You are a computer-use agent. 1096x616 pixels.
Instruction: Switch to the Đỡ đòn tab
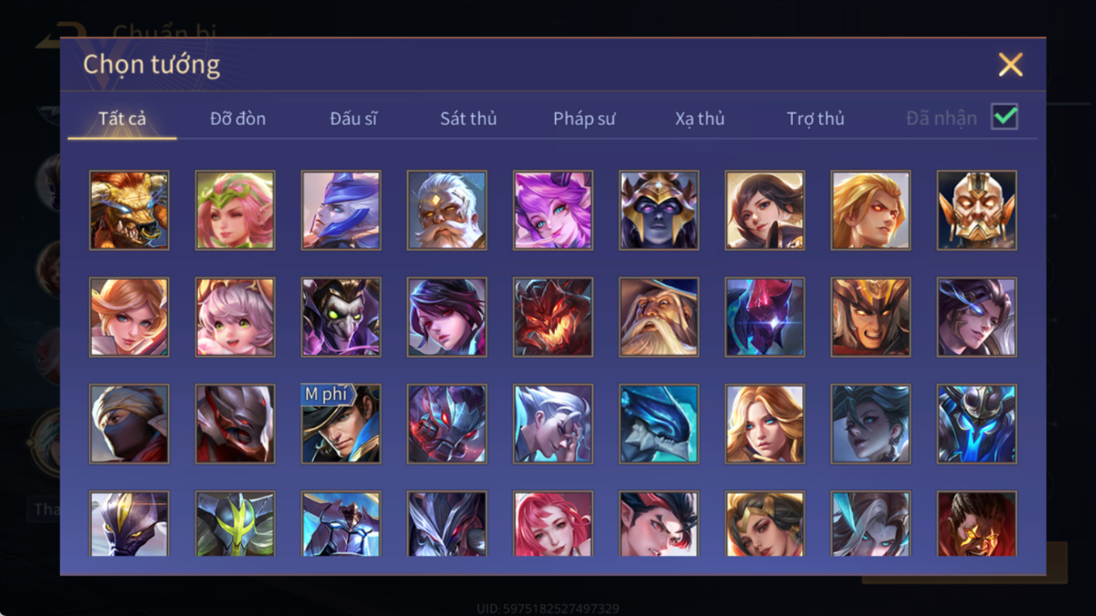click(237, 119)
